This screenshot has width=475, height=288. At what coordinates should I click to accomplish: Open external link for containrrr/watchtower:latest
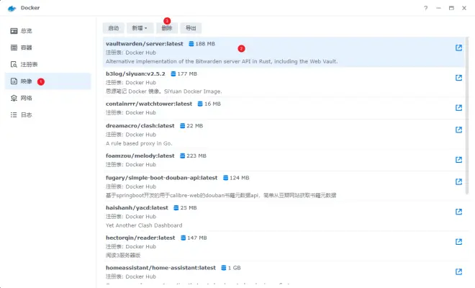click(x=458, y=107)
